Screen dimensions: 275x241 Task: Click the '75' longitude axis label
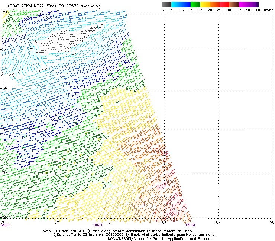click(3, 222)
